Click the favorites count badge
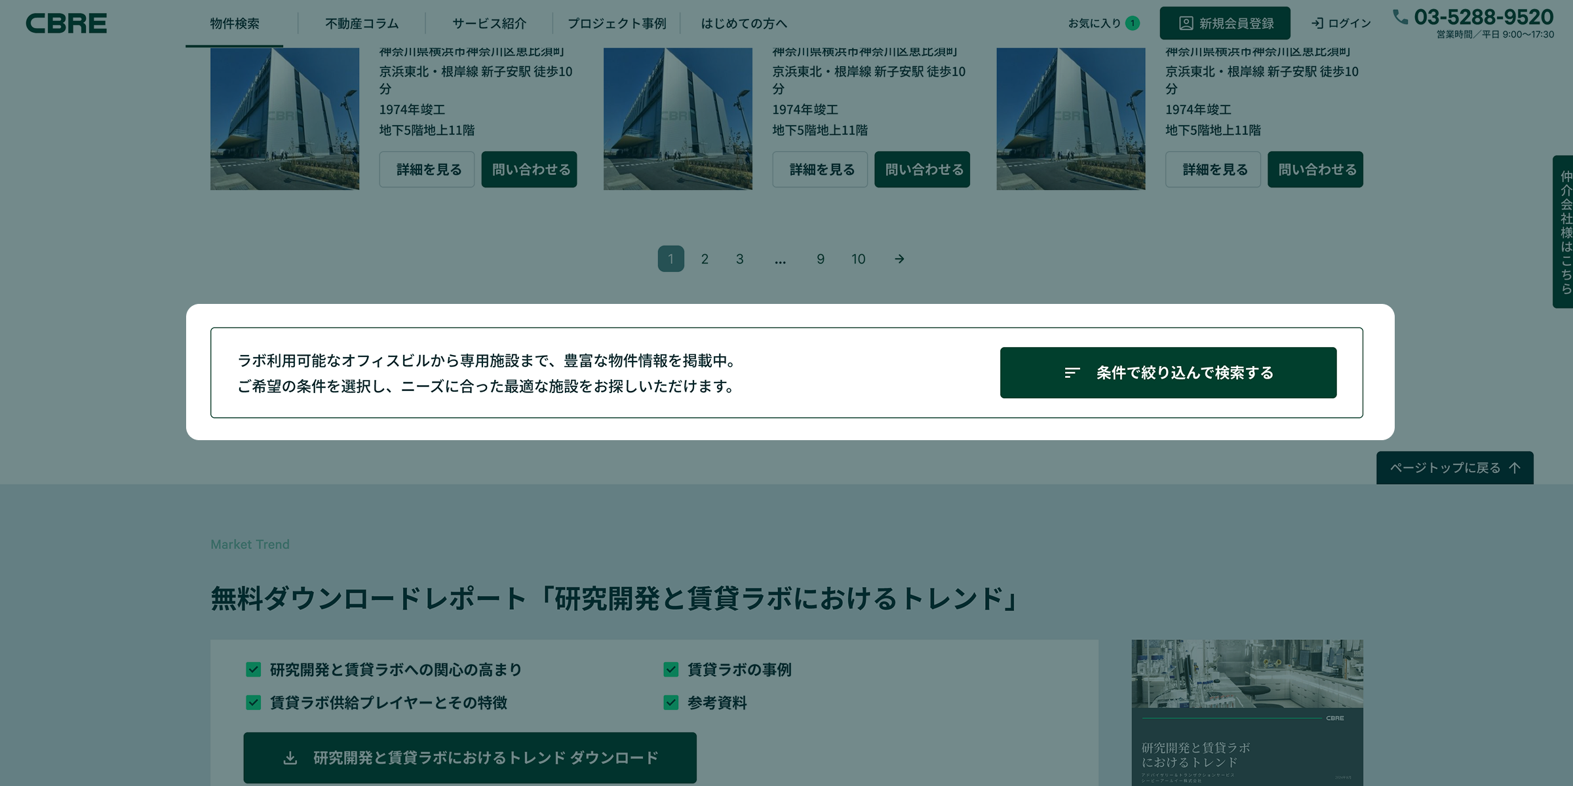The image size is (1573, 786). tap(1132, 24)
